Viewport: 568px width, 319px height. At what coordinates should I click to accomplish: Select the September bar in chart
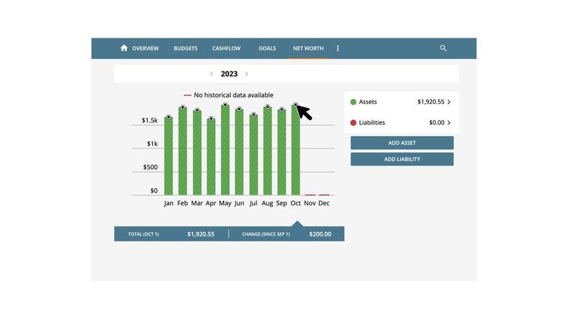pos(282,152)
